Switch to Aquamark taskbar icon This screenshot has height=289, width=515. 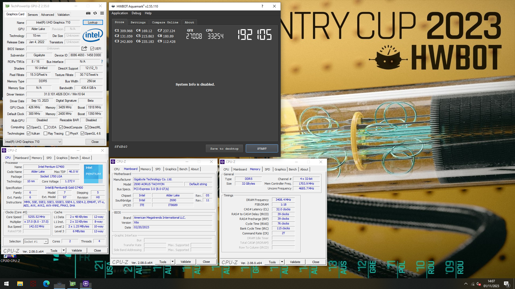pos(60,284)
